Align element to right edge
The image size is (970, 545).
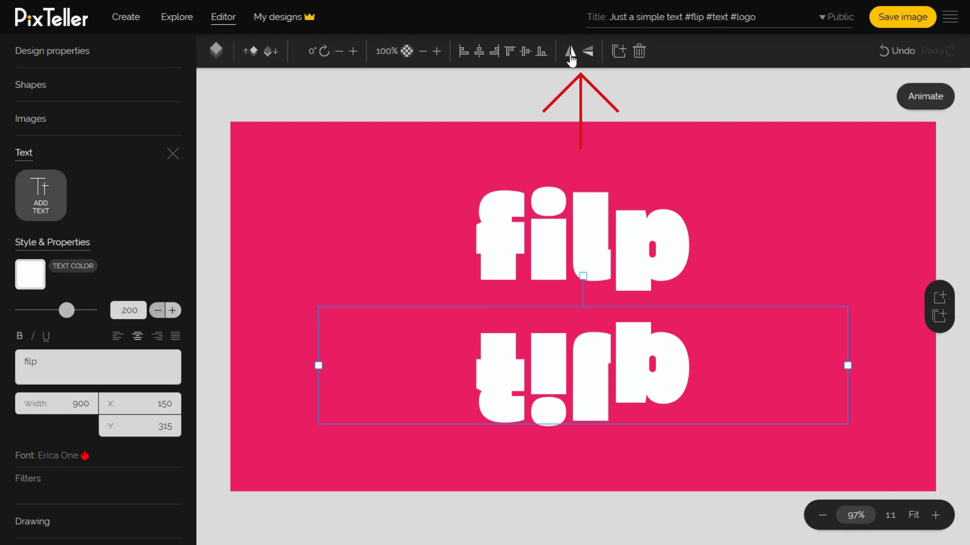[495, 51]
